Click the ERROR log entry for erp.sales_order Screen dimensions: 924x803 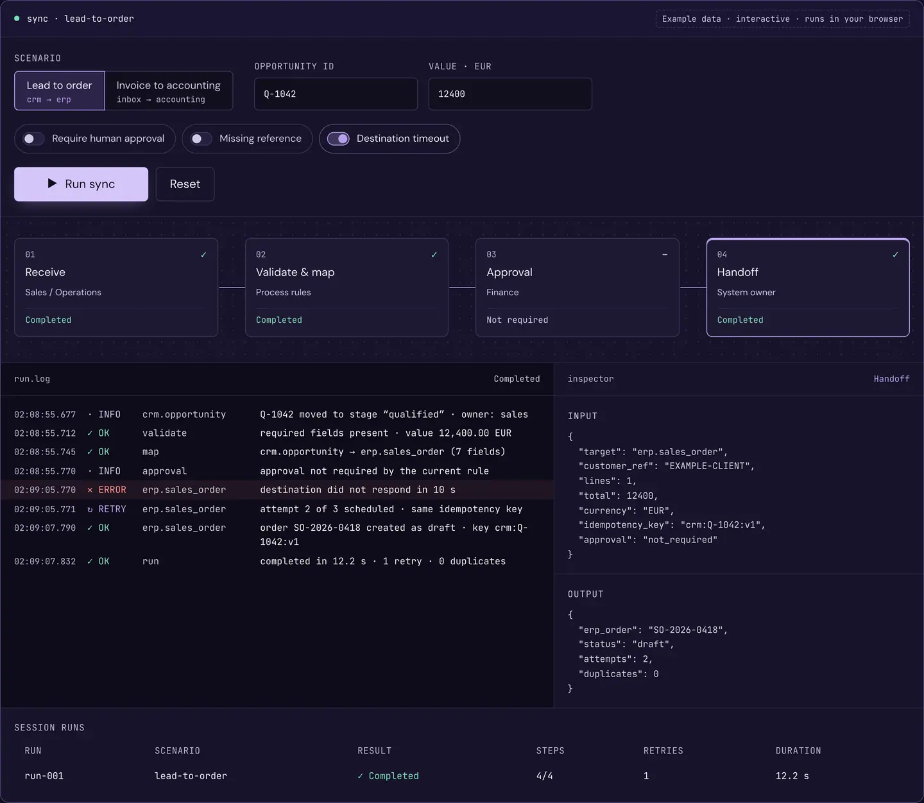click(277, 490)
